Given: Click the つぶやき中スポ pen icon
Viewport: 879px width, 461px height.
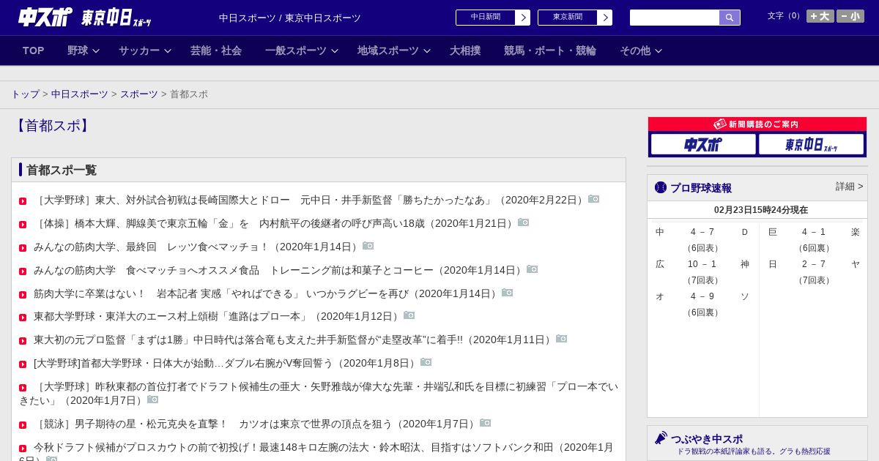Looking at the screenshot, I should [x=661, y=438].
